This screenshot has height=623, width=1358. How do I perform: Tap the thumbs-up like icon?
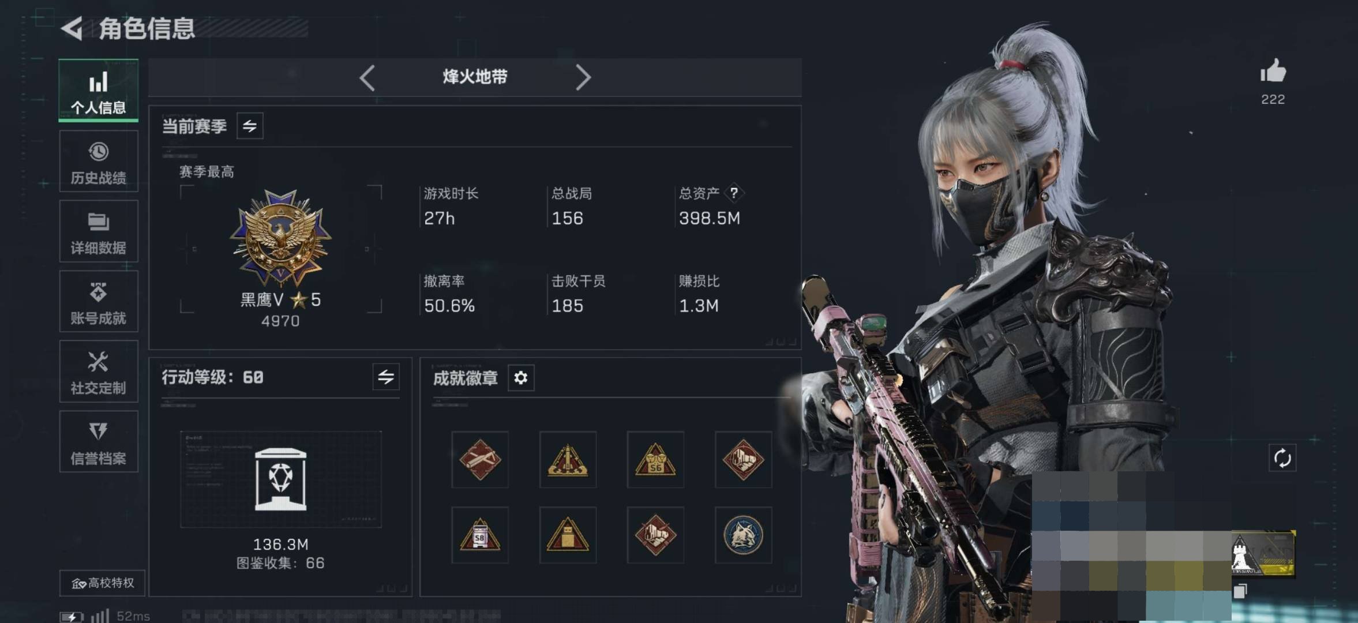pos(1273,72)
